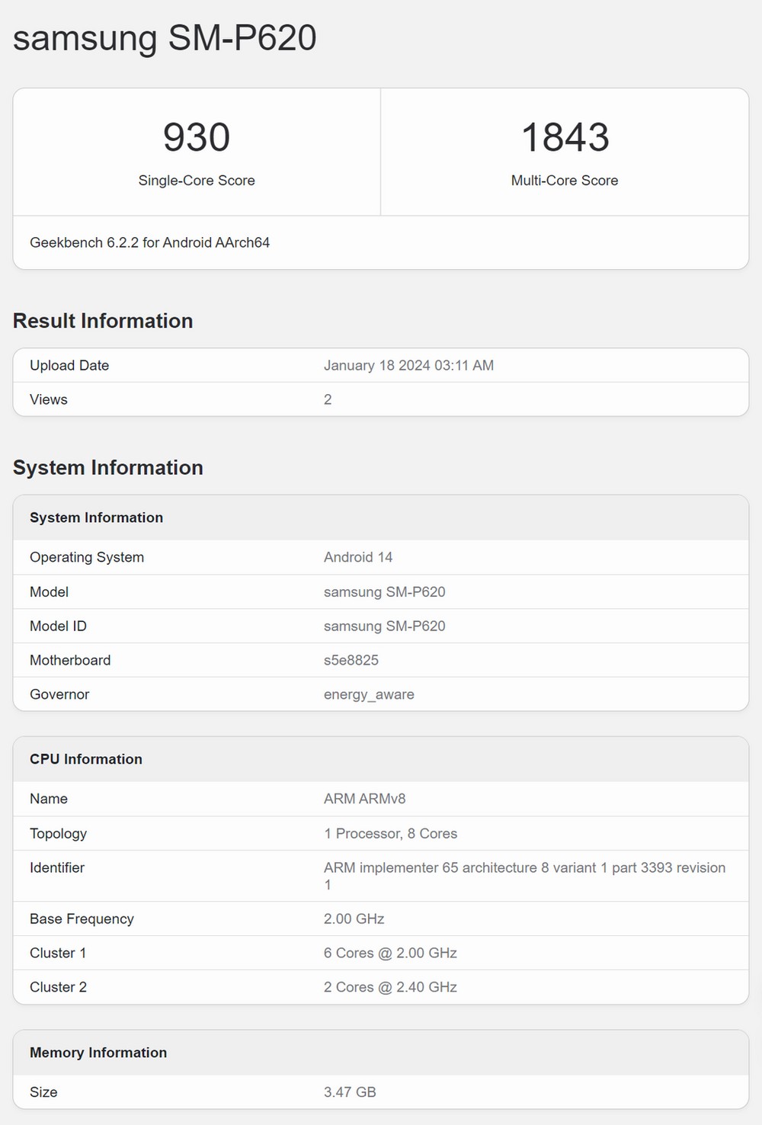Click the Model ID value samsung SM-P620
This screenshot has height=1125, width=762.
384,626
